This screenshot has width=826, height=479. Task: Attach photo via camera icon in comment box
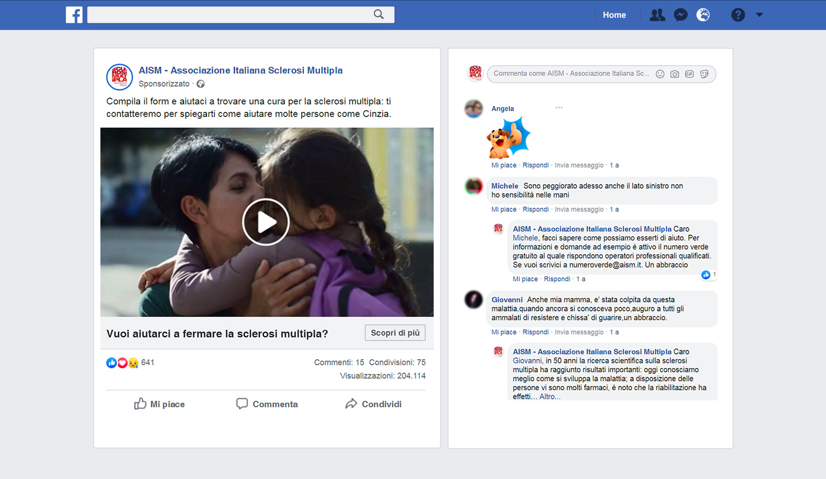coord(675,74)
